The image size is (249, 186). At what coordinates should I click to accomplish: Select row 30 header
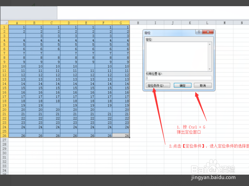[4, 153]
